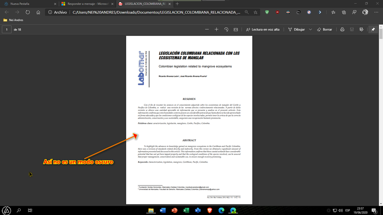Open the clock and calendar flyout
Viewport: 383px width, 215px height.
point(360,210)
